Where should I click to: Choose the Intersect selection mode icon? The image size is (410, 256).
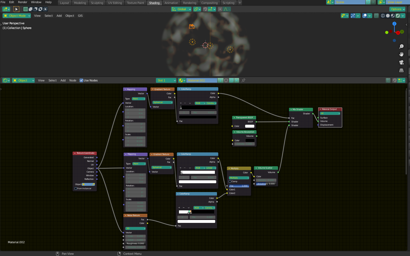coord(45,9)
